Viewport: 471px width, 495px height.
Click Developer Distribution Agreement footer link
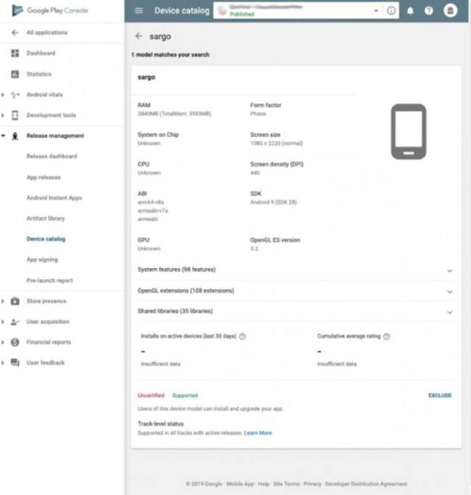tap(366, 484)
